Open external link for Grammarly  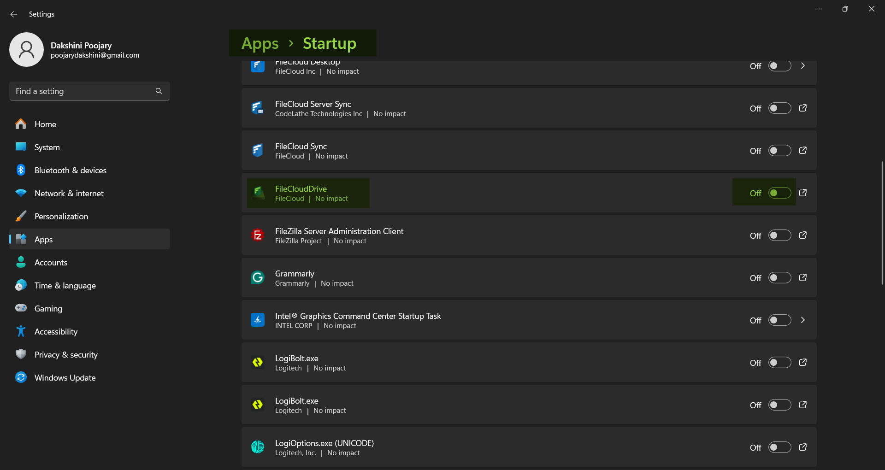[x=803, y=277]
